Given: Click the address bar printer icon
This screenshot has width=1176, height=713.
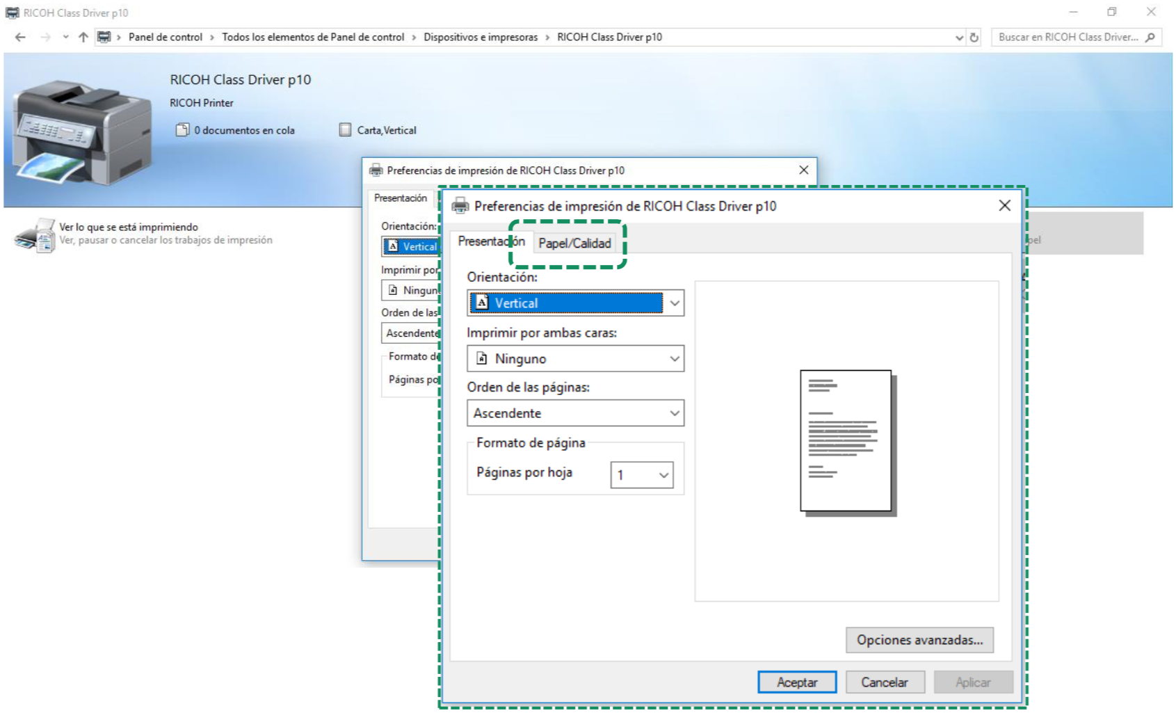Looking at the screenshot, I should [x=104, y=37].
